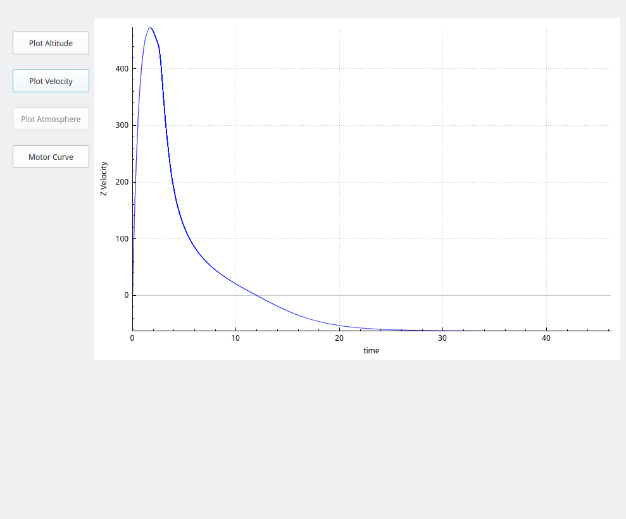Open the Motor Curve plot
The image size is (626, 519).
[x=51, y=157]
